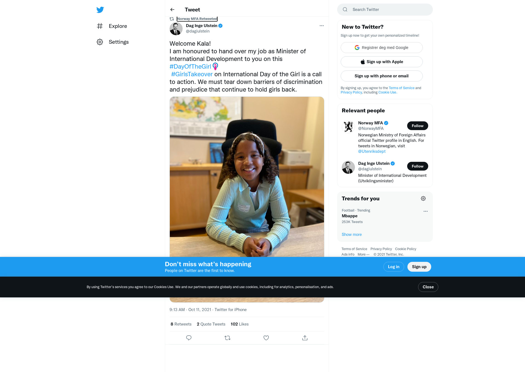
Task: Like the tweet with heart icon
Action: tap(266, 338)
